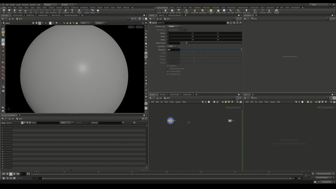Add a Volume Light from the shelf

pos(194,11)
